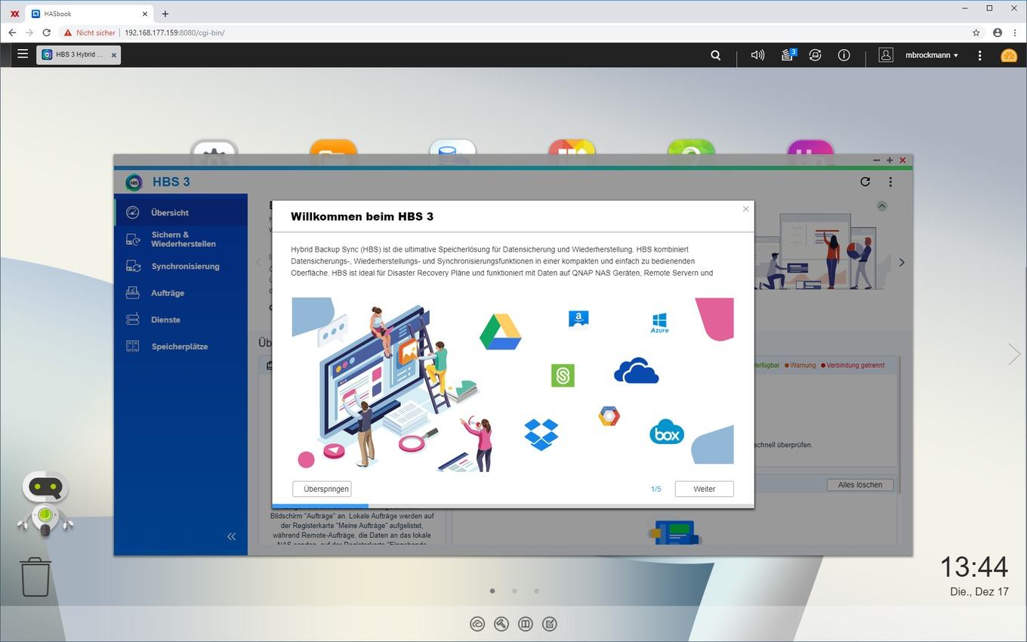The height and width of the screenshot is (642, 1027).
Task: Click the Überspringen button
Action: [322, 489]
